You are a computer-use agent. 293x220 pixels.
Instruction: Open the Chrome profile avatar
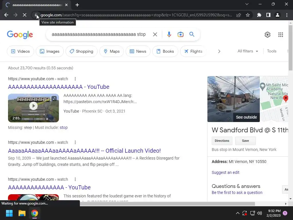278,15
